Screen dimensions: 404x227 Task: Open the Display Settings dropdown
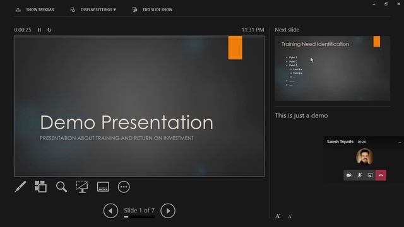93,10
